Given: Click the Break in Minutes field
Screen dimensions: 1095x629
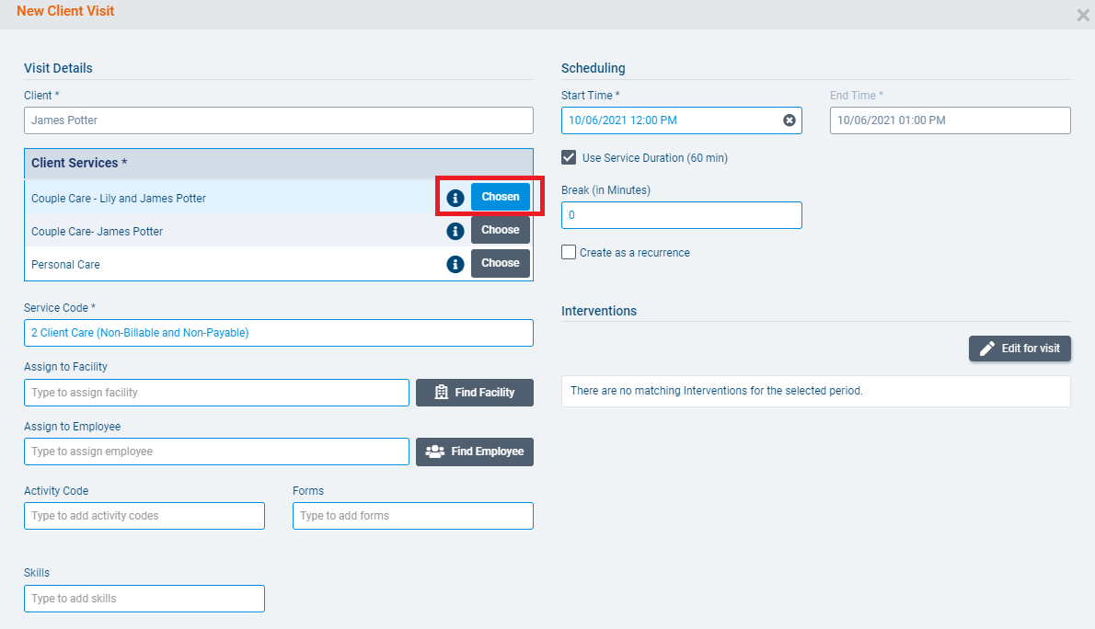Looking at the screenshot, I should (681, 214).
